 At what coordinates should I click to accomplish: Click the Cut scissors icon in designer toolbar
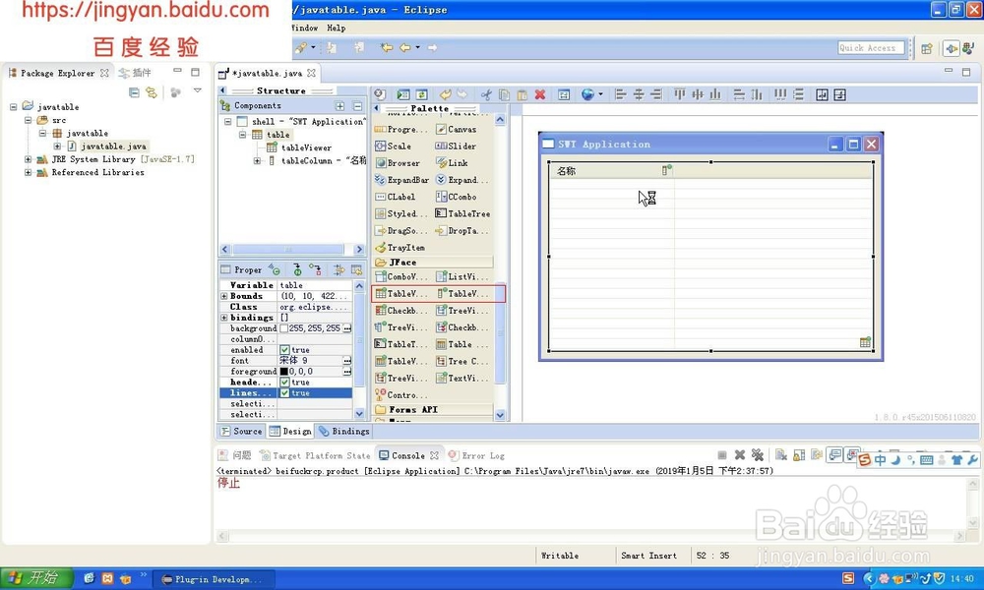pos(486,94)
